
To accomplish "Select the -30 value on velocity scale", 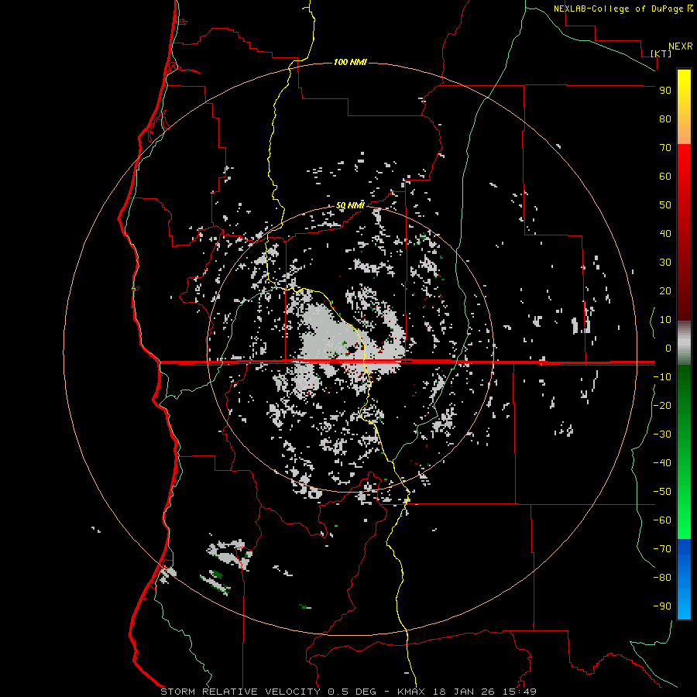I will pyautogui.click(x=662, y=434).
